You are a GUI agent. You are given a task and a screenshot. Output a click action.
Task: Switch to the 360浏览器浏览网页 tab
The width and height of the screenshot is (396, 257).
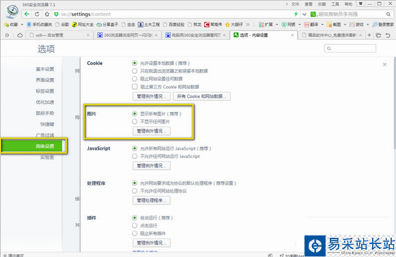(x=127, y=35)
